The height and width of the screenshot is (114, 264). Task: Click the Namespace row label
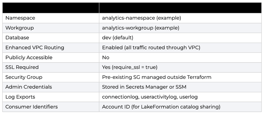point(20,18)
